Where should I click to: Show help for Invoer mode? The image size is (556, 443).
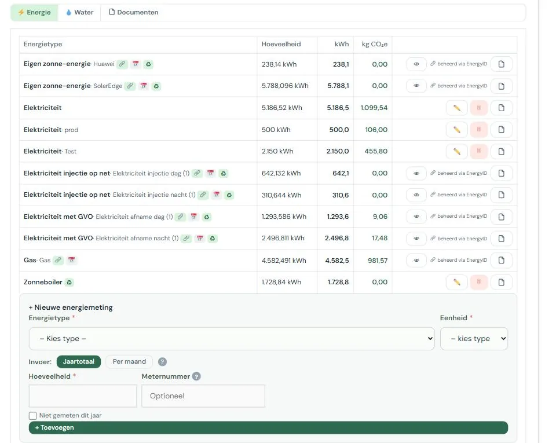(x=162, y=362)
